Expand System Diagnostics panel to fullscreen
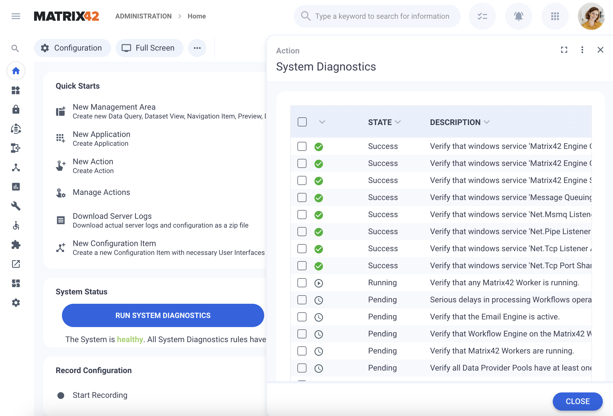The image size is (613, 416). click(x=564, y=50)
